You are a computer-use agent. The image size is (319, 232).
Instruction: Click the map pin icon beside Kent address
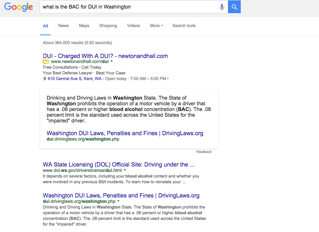(44, 79)
